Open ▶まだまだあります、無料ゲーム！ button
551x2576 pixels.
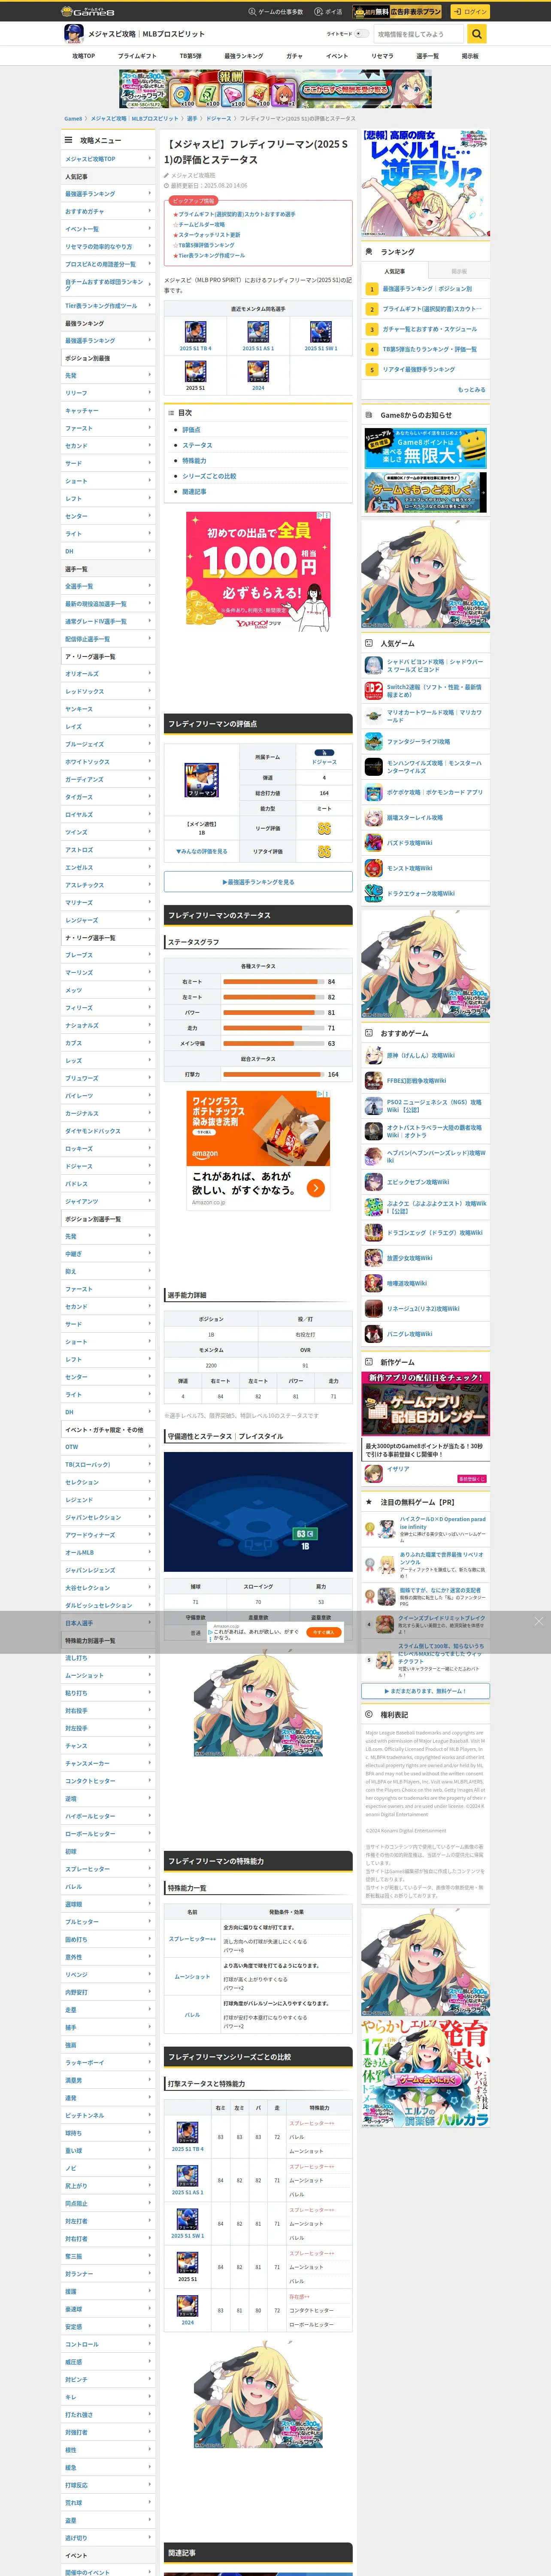pyautogui.click(x=426, y=1691)
